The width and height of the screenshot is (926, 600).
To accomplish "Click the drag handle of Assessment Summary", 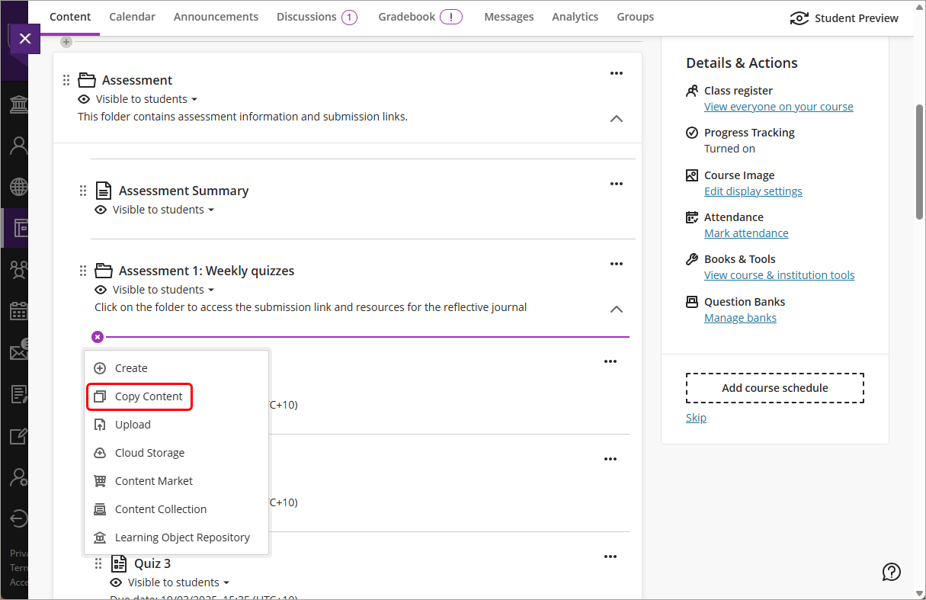I will point(83,191).
